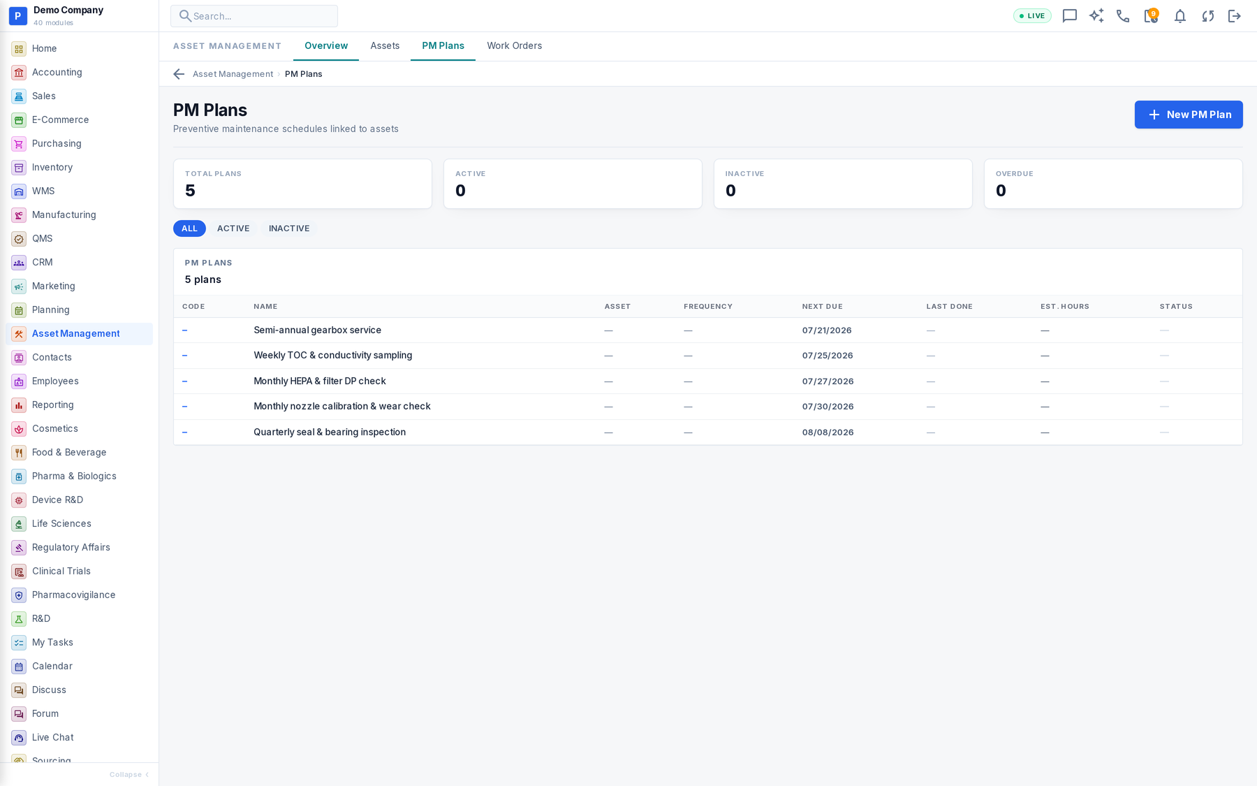The image size is (1257, 786).
Task: Click the phone call icon
Action: tap(1123, 16)
